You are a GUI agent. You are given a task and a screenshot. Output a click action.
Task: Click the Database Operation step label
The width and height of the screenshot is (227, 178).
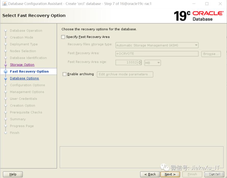coord(26,31)
